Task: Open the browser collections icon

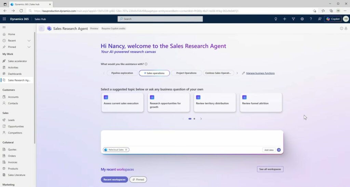Action: coord(331,11)
